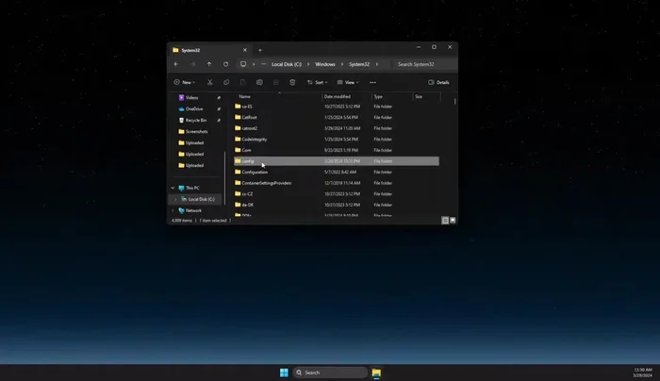The image size is (660, 381).
Task: Click the Windows breadcrumb in address bar
Action: click(x=325, y=64)
